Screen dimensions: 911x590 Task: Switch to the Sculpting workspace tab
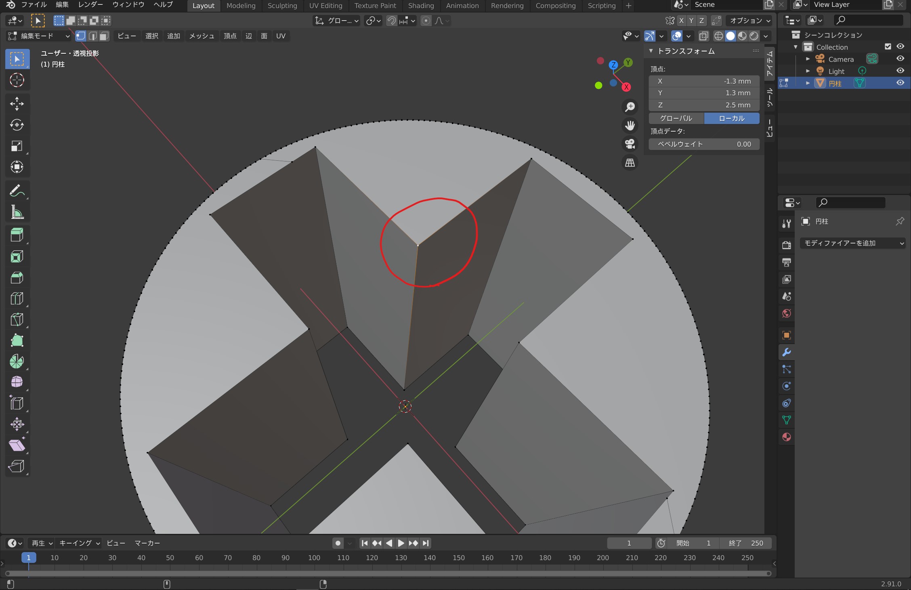tap(282, 6)
